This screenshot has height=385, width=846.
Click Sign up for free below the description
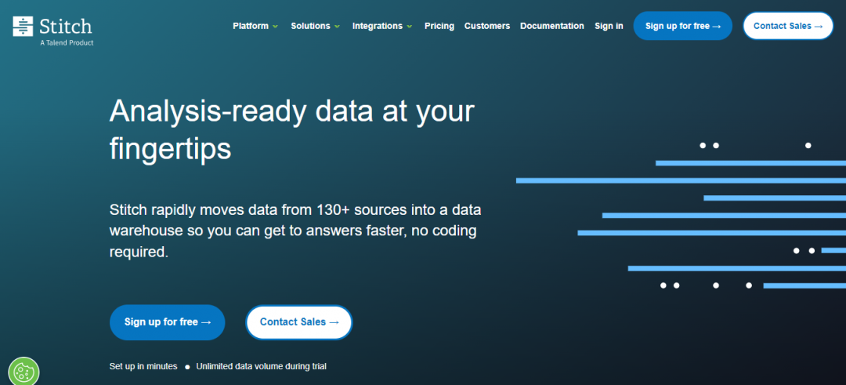pyautogui.click(x=168, y=322)
